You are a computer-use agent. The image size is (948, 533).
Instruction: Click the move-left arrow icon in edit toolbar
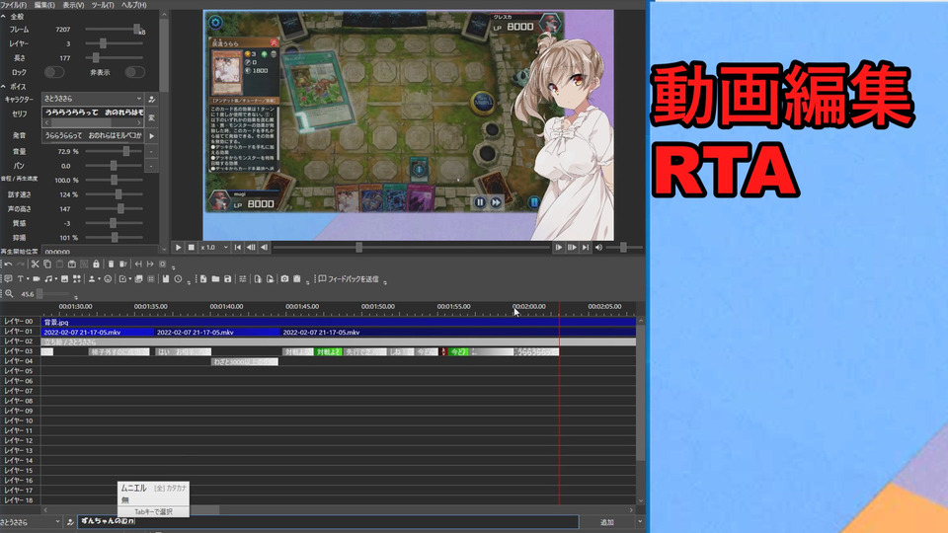click(x=138, y=265)
